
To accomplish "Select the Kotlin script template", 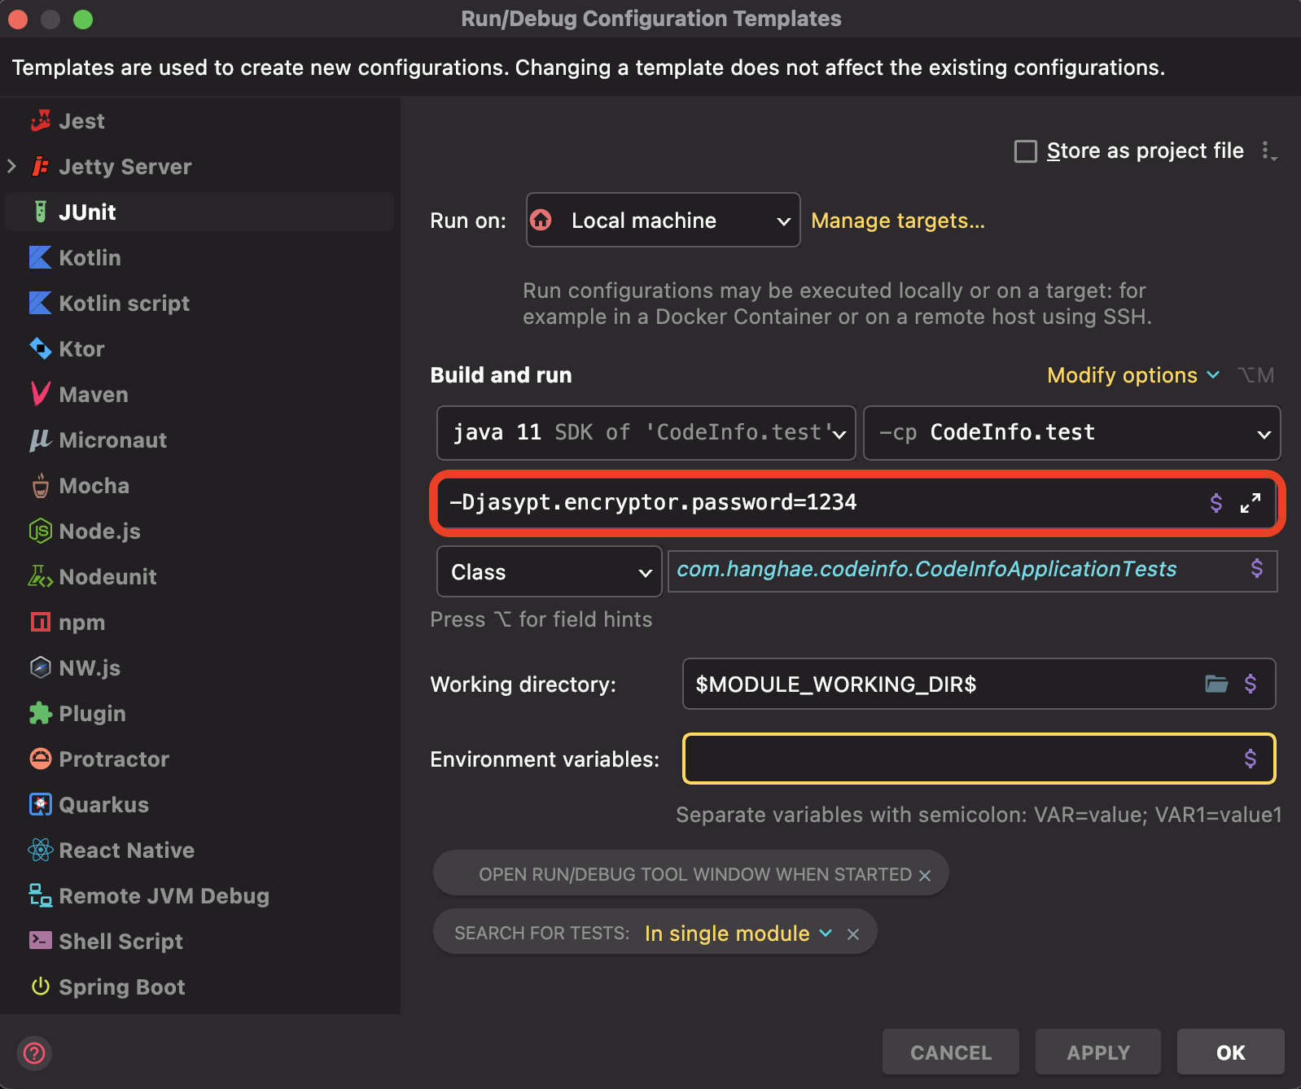I will [200, 304].
